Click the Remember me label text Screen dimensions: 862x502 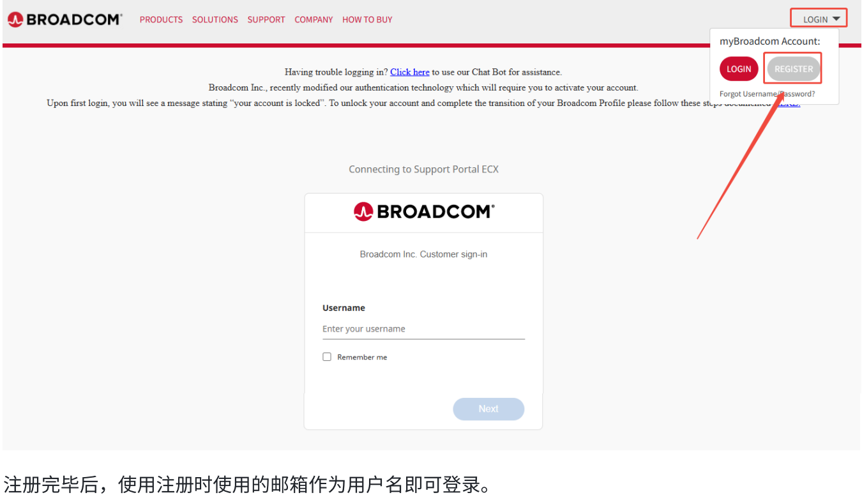click(x=362, y=357)
